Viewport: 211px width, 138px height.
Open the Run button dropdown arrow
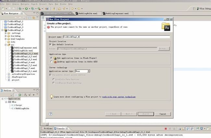point(29,9)
